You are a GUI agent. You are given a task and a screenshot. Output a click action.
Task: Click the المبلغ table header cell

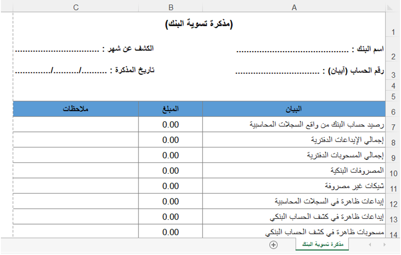[x=171, y=109]
